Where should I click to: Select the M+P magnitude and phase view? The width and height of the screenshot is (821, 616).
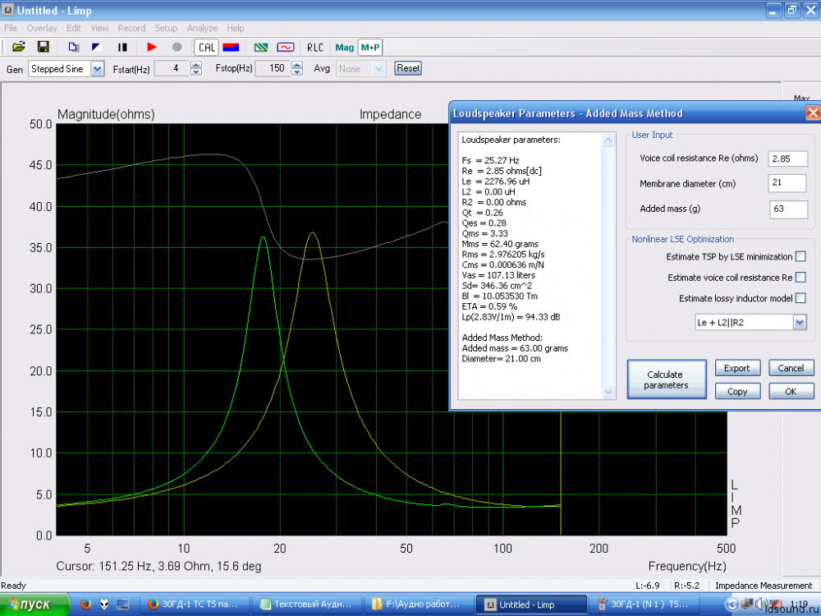point(371,47)
